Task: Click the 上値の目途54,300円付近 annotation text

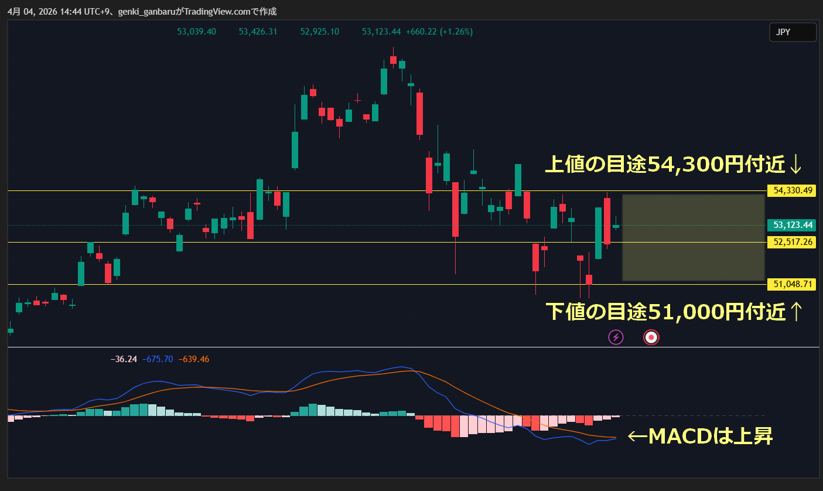Action: [673, 165]
